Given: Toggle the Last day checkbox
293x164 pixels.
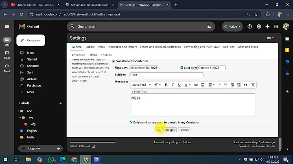Looking at the screenshot, I should coord(181,67).
